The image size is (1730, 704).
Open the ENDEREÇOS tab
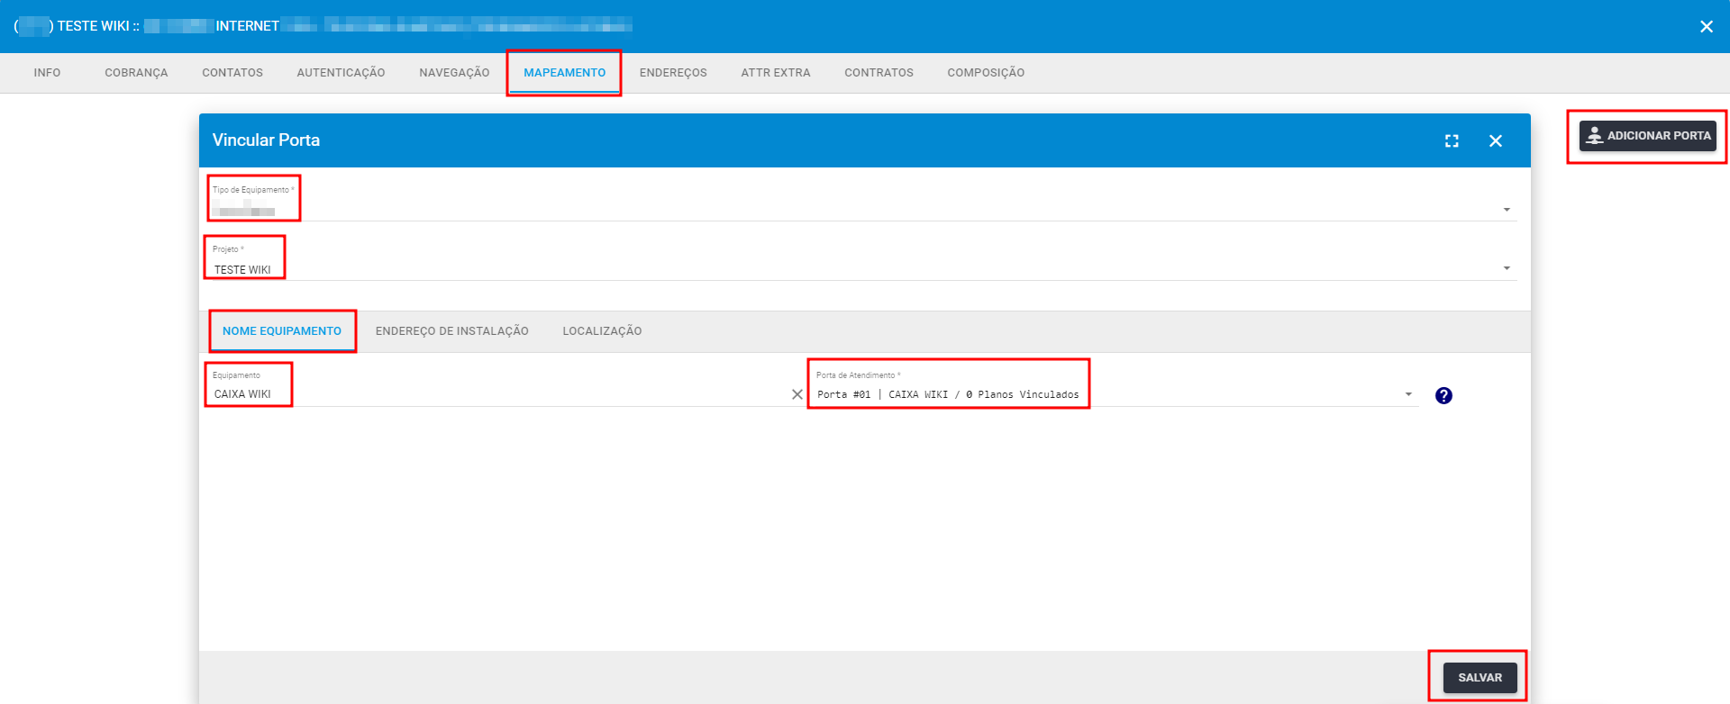click(x=673, y=73)
